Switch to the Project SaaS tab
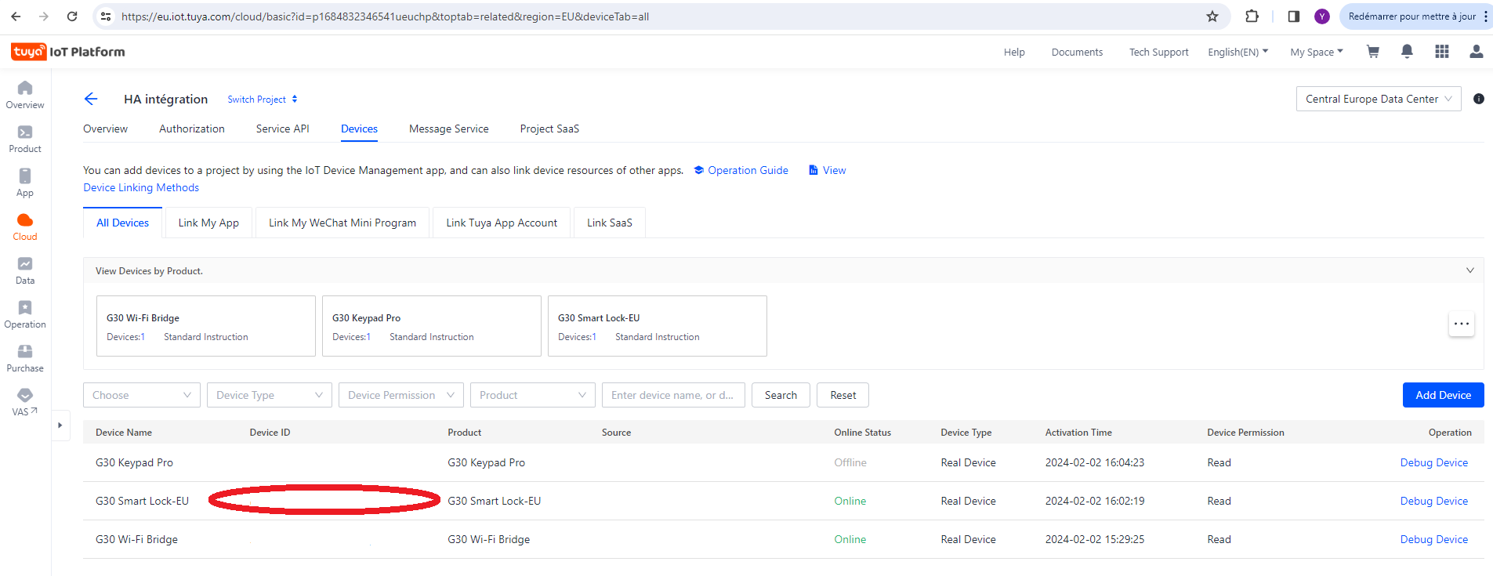This screenshot has width=1493, height=576. coord(549,129)
